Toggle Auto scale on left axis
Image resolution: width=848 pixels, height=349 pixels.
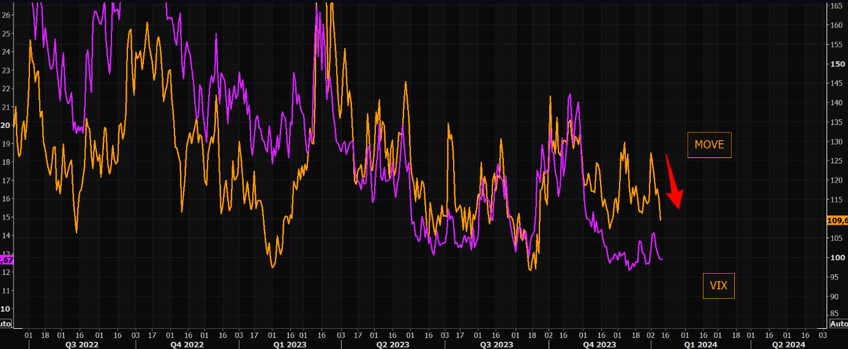coord(5,324)
